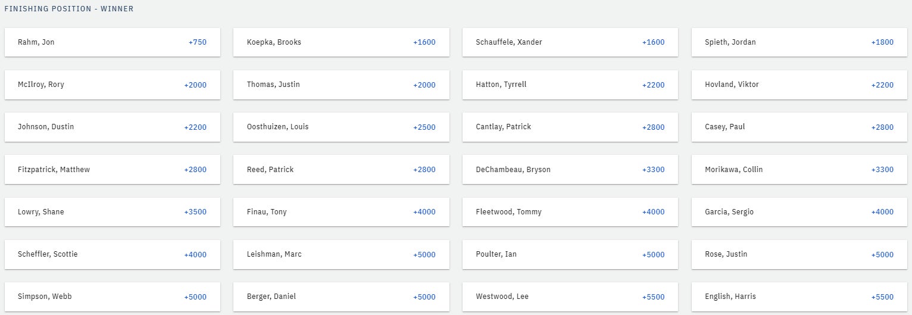This screenshot has width=912, height=315.
Task: Select McIlroy, Rory at +2000
Action: (x=113, y=85)
